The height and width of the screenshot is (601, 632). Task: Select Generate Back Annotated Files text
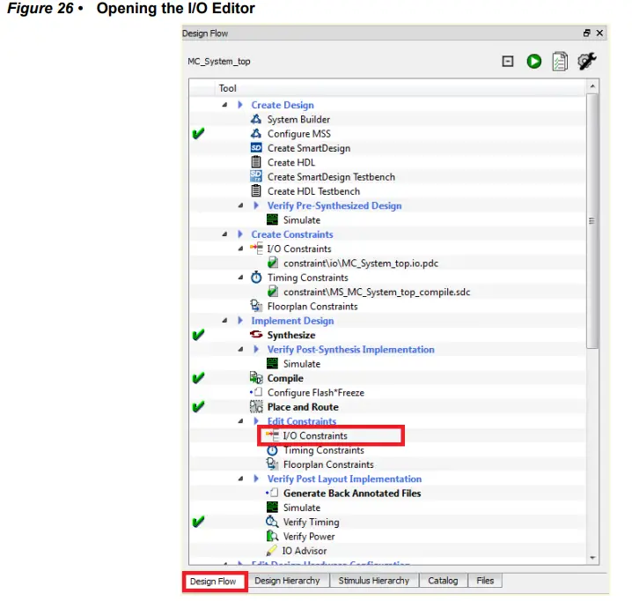pos(352,493)
